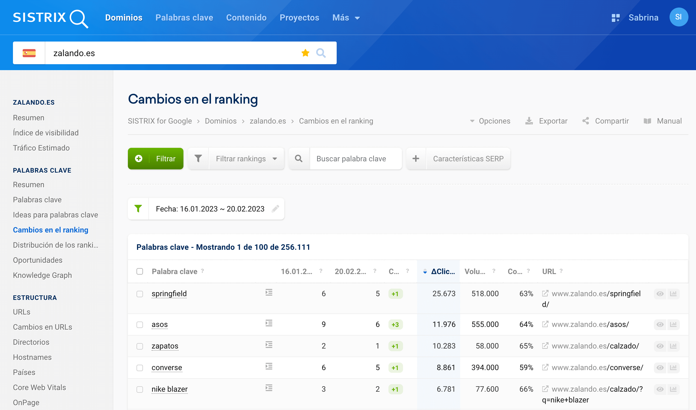Click the pencil icon to edit date filter
The width and height of the screenshot is (696, 410).
pos(275,209)
